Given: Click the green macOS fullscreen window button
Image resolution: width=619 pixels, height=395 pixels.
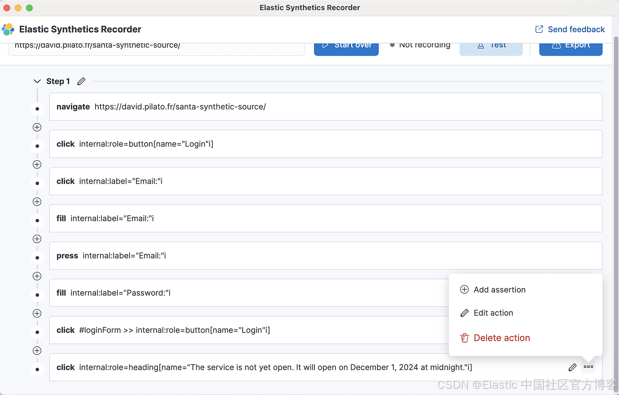Looking at the screenshot, I should [x=29, y=8].
